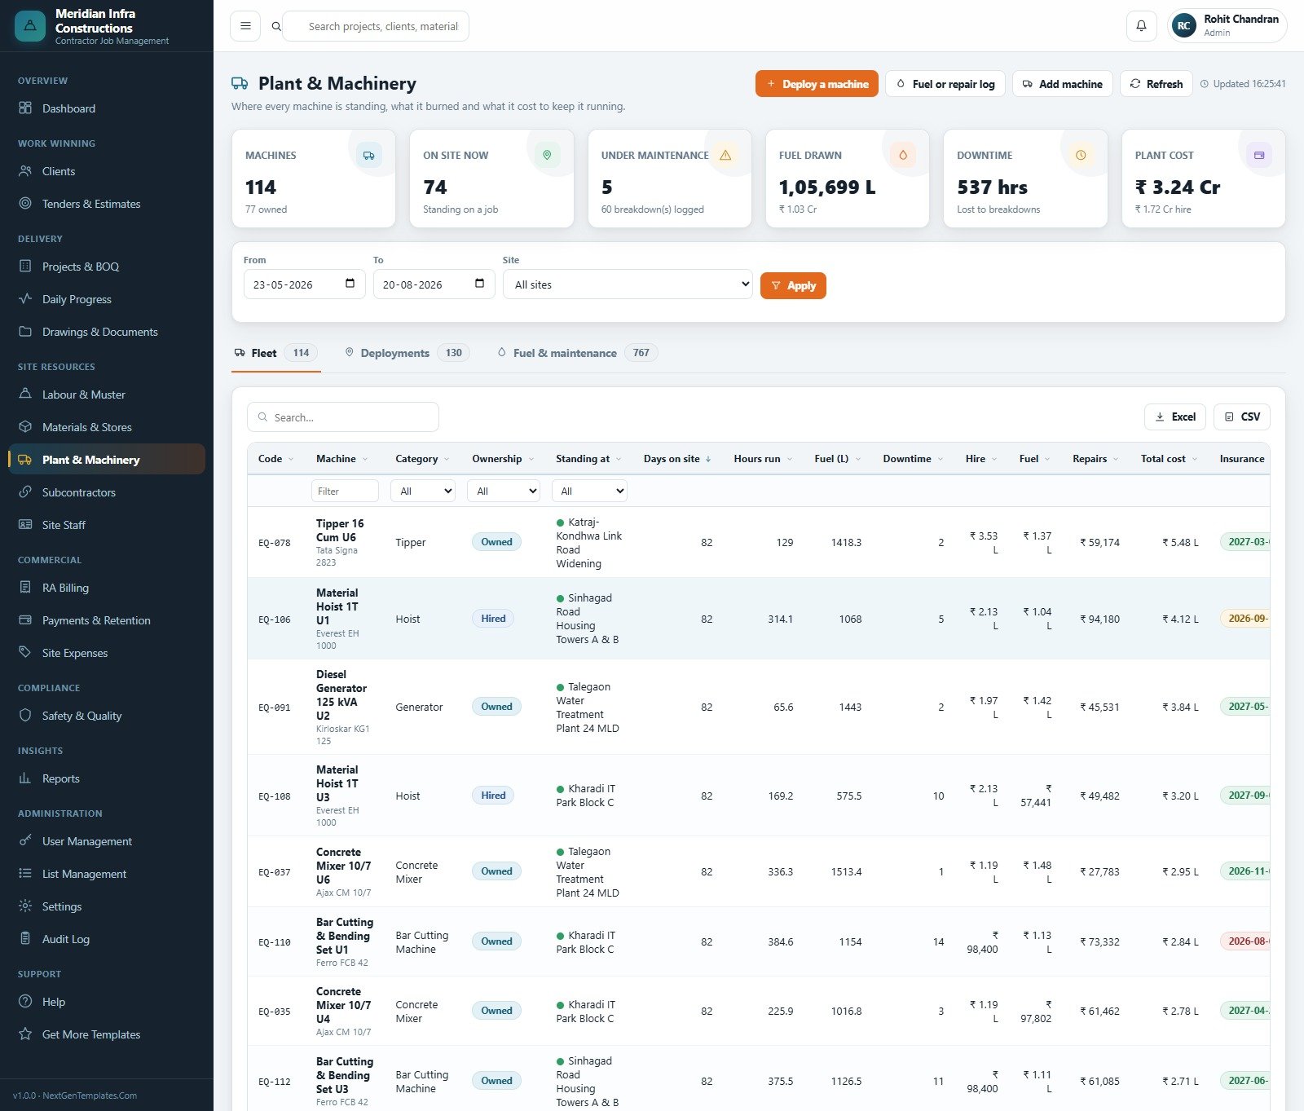Click the Downtime clock icon

[x=1081, y=155]
